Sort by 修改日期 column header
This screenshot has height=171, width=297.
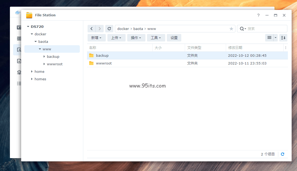pos(235,48)
